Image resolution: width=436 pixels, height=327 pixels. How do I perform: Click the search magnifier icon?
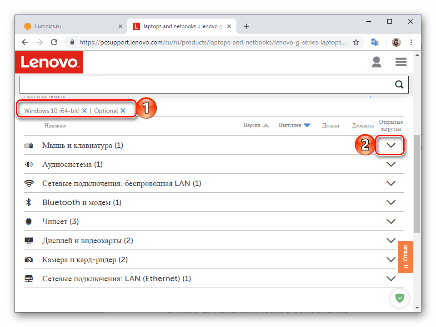[x=399, y=84]
